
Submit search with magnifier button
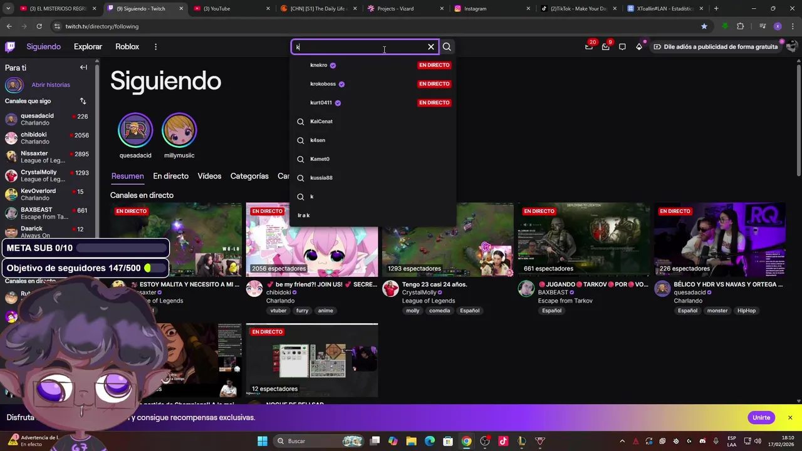point(447,47)
